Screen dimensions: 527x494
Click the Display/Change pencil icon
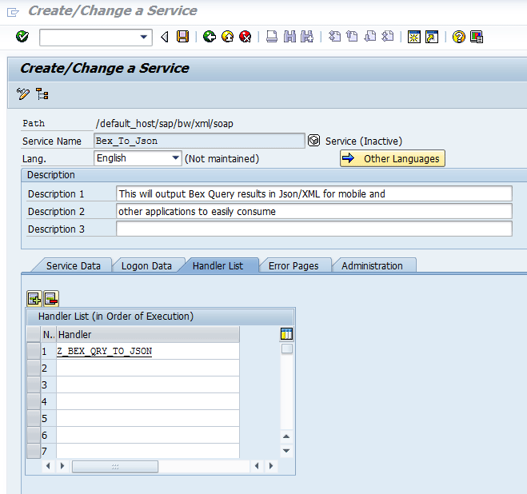22,94
